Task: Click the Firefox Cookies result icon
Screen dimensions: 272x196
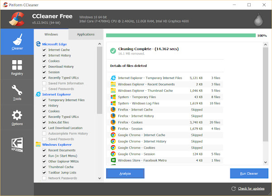Action: tap(113, 122)
